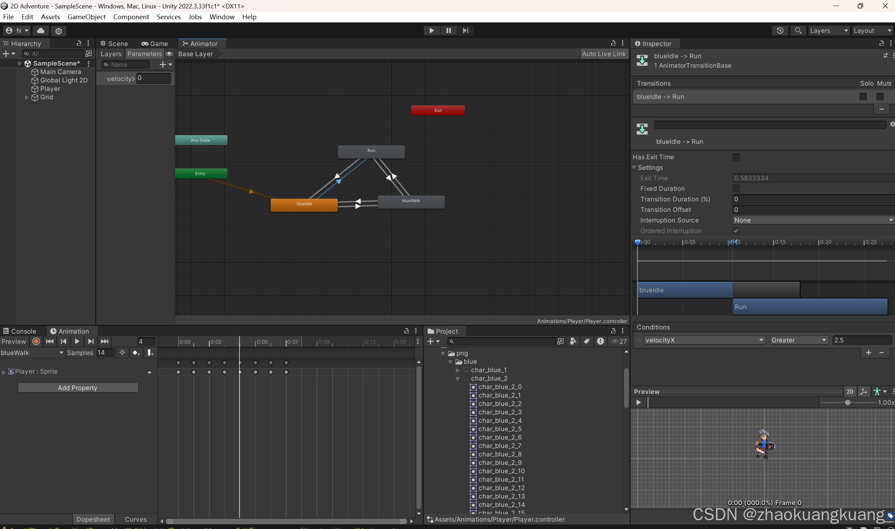Screen dimensions: 895x529
Task: Click the animation record button
Action: (36, 341)
